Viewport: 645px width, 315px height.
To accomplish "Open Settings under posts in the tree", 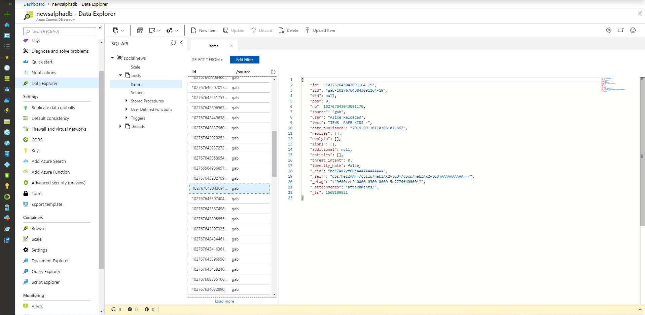I will coord(138,93).
